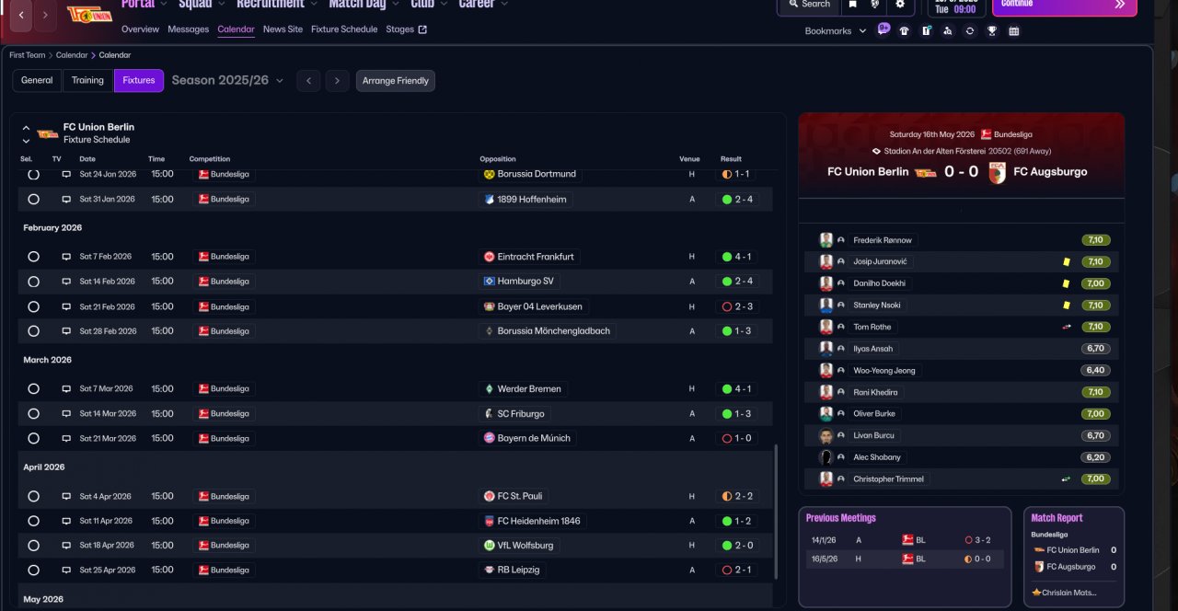Open the bookmark flag icon beside Search
Viewport: 1178px width, 611px height.
[852, 5]
